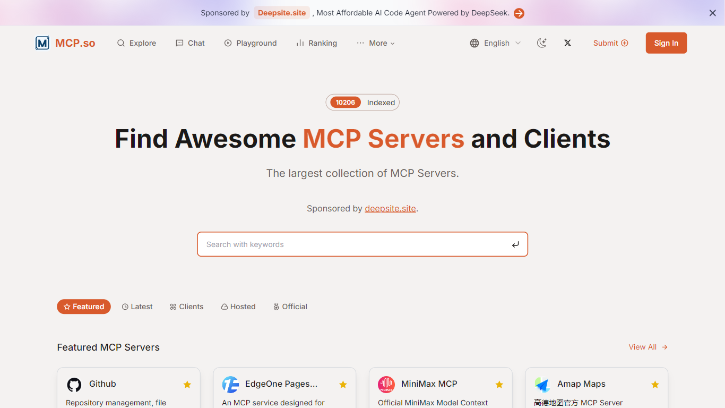Open the MiniMax MCP card title
The height and width of the screenshot is (408, 725).
(429, 384)
